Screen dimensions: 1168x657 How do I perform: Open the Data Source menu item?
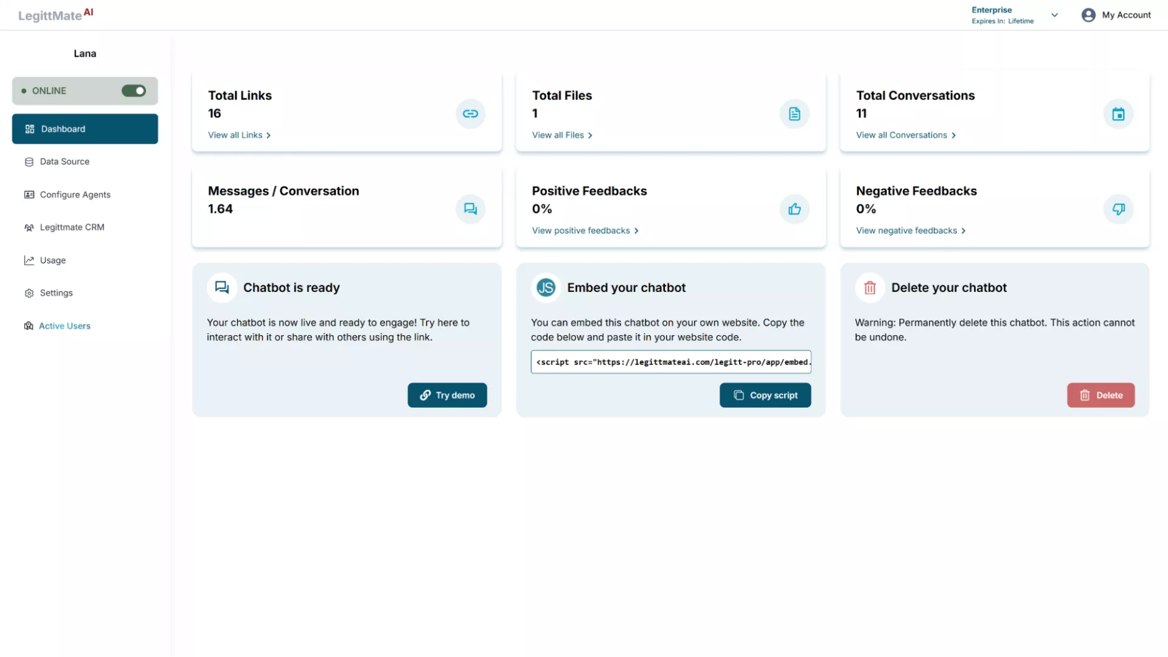[x=64, y=162]
